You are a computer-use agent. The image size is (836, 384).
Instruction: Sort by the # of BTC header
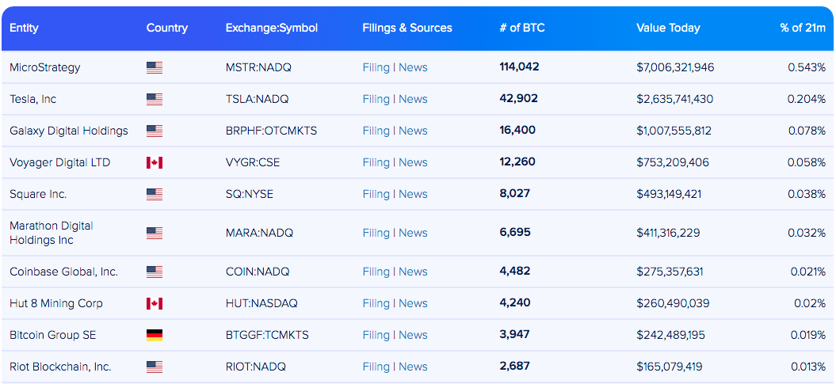click(522, 29)
